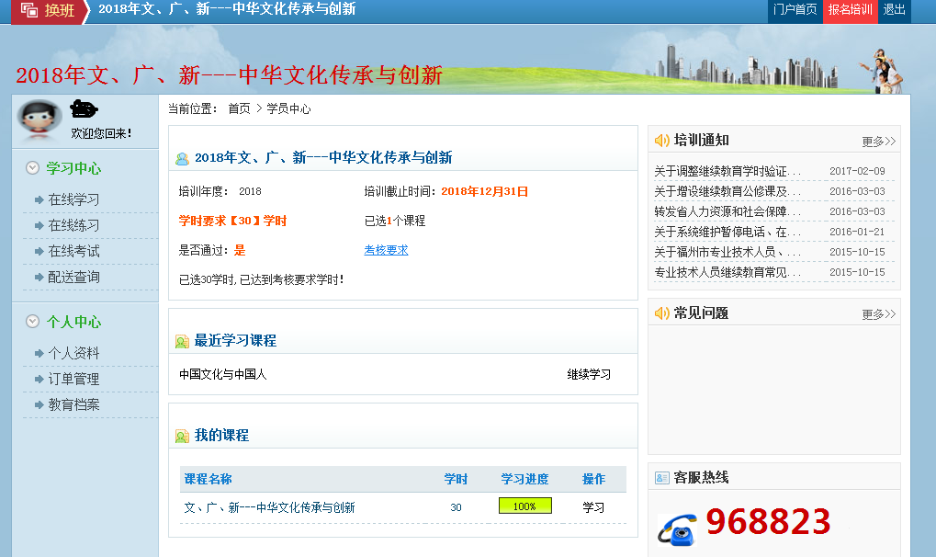Click the icon next to 我的课程
This screenshot has width=936, height=557.
(182, 436)
